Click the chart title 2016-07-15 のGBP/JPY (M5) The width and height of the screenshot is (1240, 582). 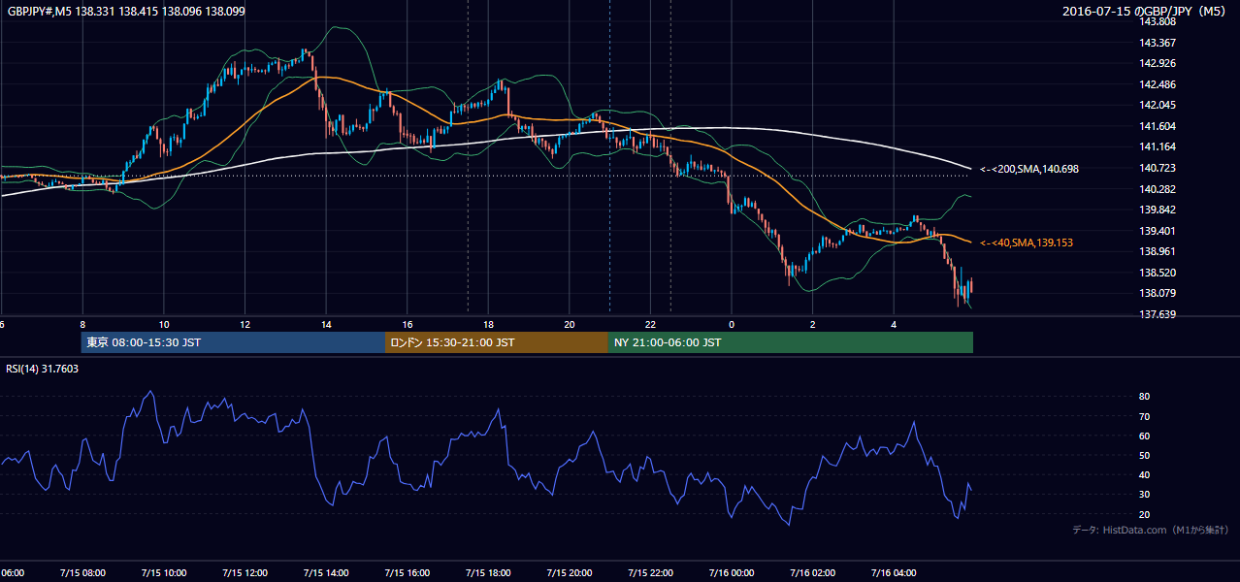[x=1146, y=12]
